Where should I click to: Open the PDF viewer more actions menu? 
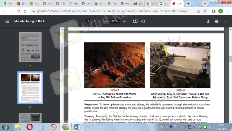click(x=225, y=21)
